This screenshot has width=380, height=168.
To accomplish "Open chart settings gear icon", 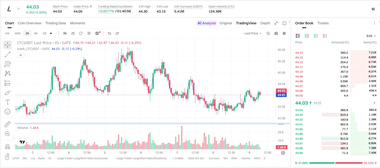I will pyautogui.click(x=284, y=33).
